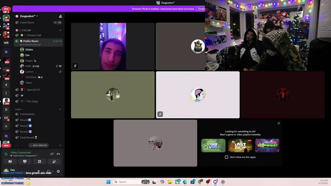This screenshot has height=186, width=331.
Task: Select the white tile with brain avatar
Action: (x=198, y=95)
